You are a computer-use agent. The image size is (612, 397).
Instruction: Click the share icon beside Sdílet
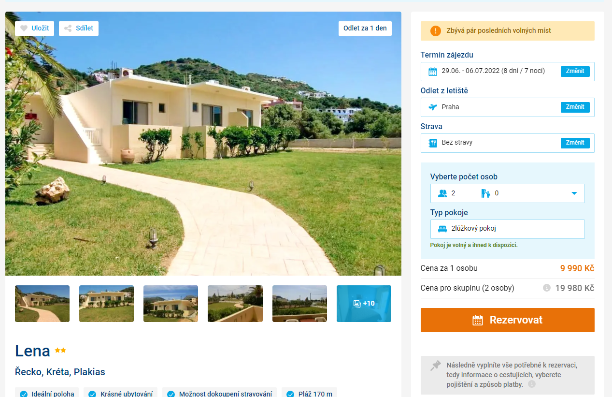pos(68,29)
